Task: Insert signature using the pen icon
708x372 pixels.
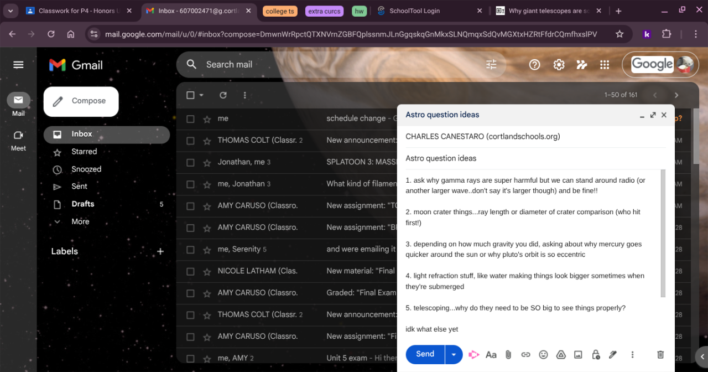Action: (x=612, y=355)
